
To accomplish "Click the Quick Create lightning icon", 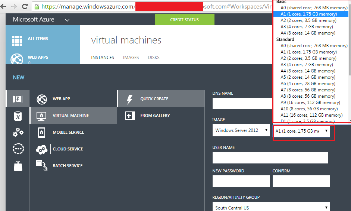I will [x=130, y=100].
